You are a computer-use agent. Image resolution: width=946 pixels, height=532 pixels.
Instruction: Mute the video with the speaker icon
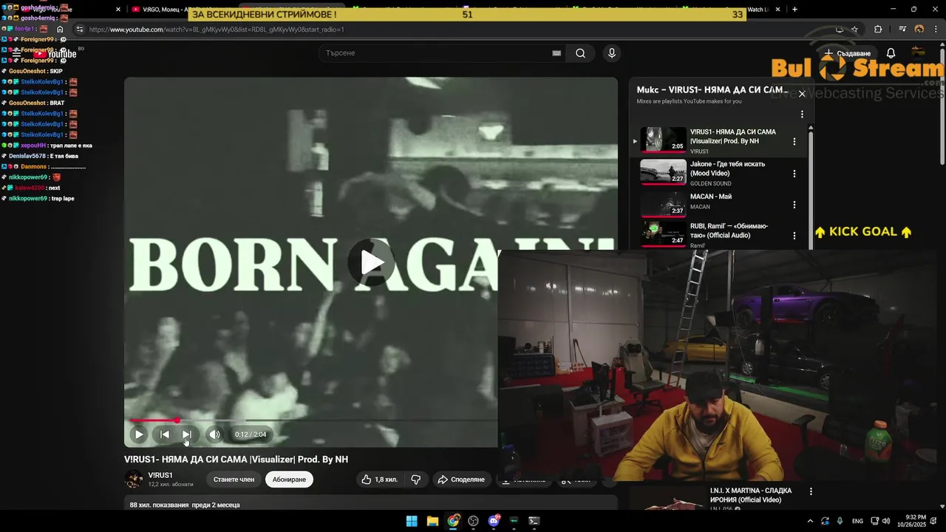tap(214, 434)
